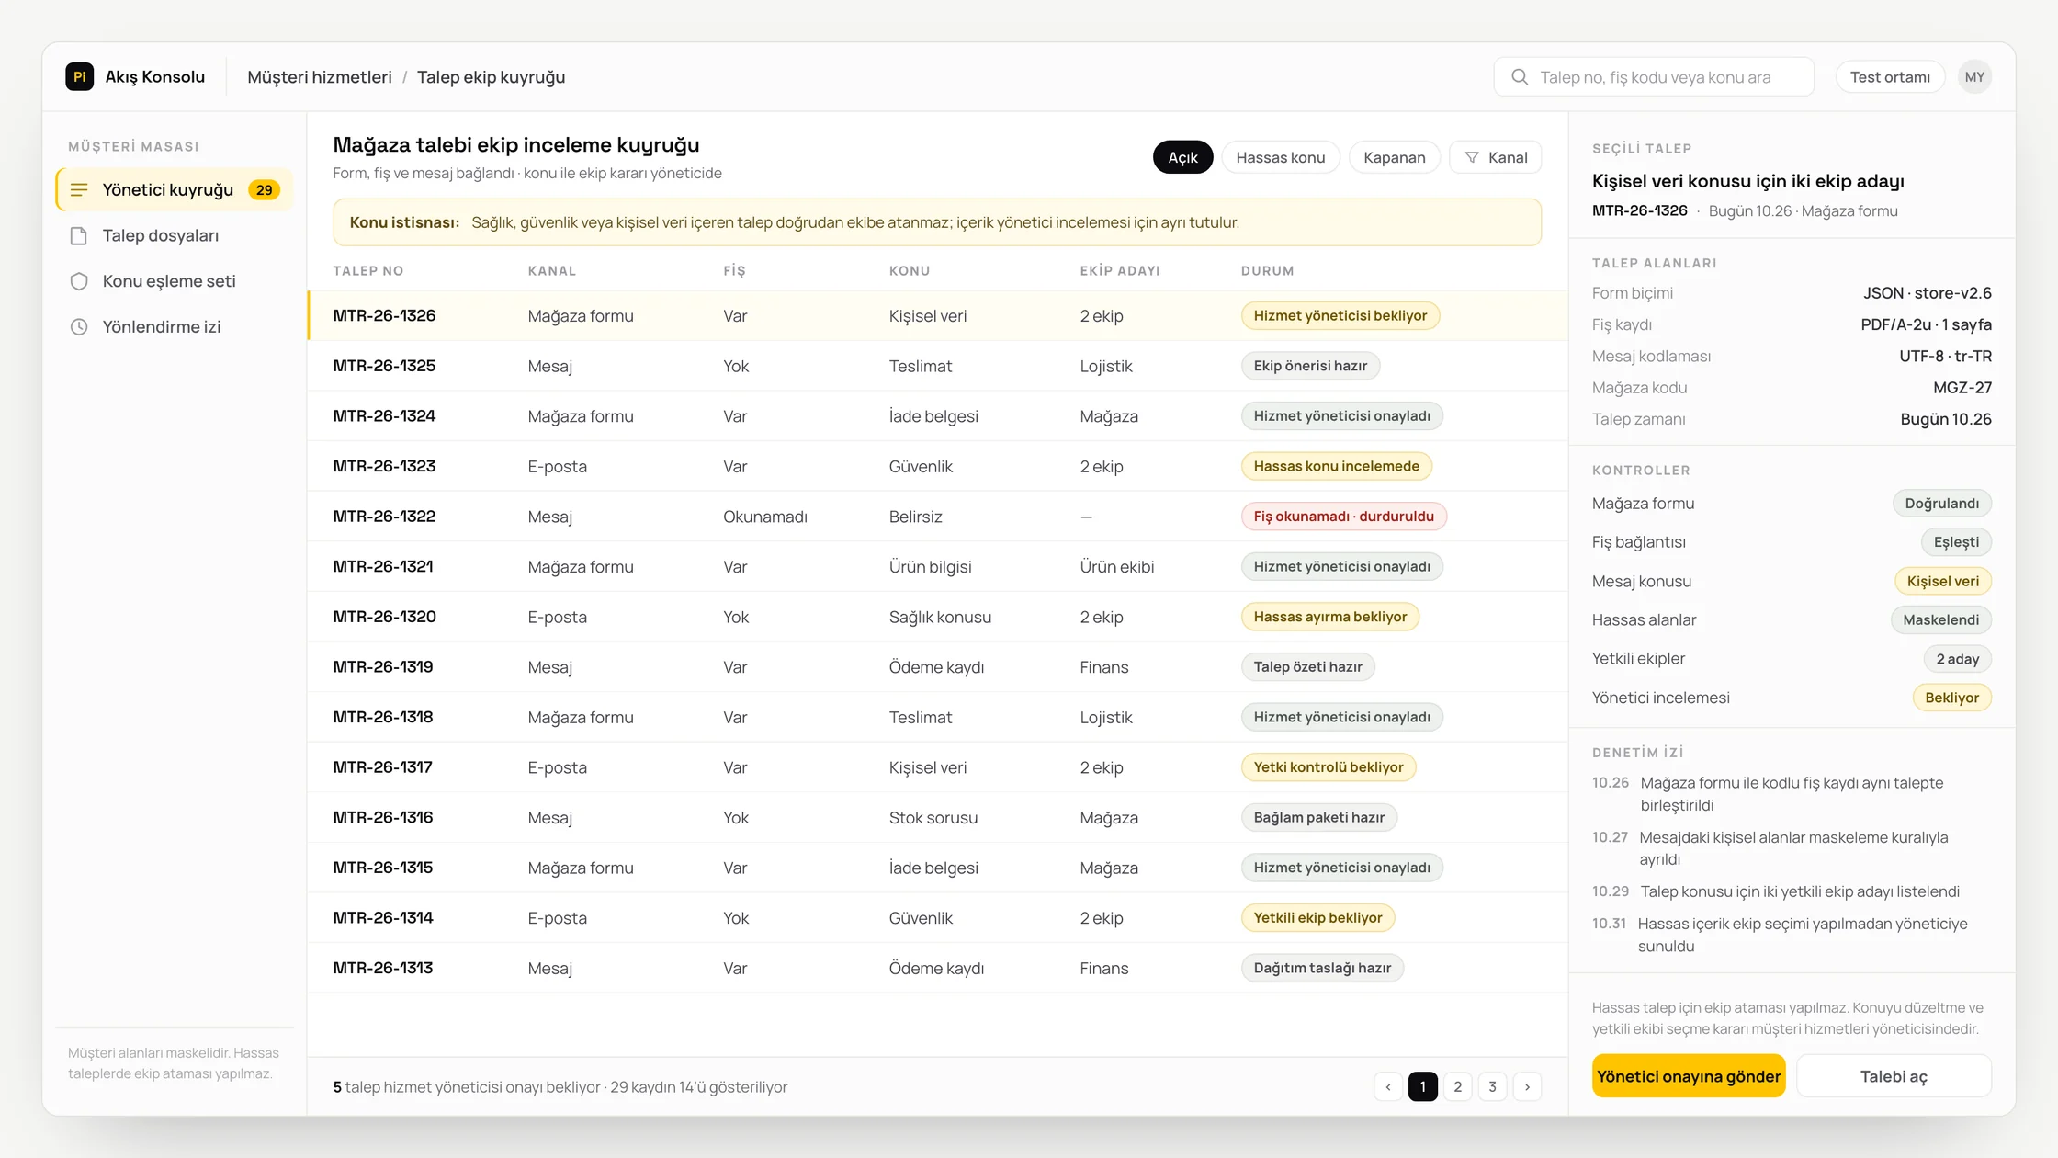Click the Doğrulandı control badge
Image resolution: width=2058 pixels, height=1158 pixels.
[1941, 504]
